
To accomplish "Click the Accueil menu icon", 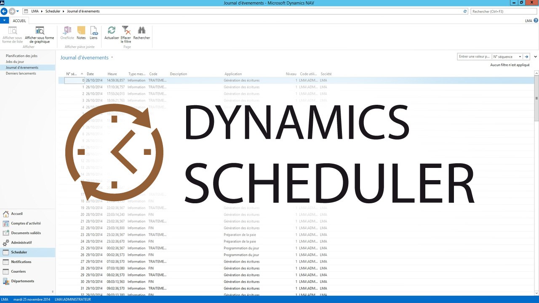I will [6, 214].
